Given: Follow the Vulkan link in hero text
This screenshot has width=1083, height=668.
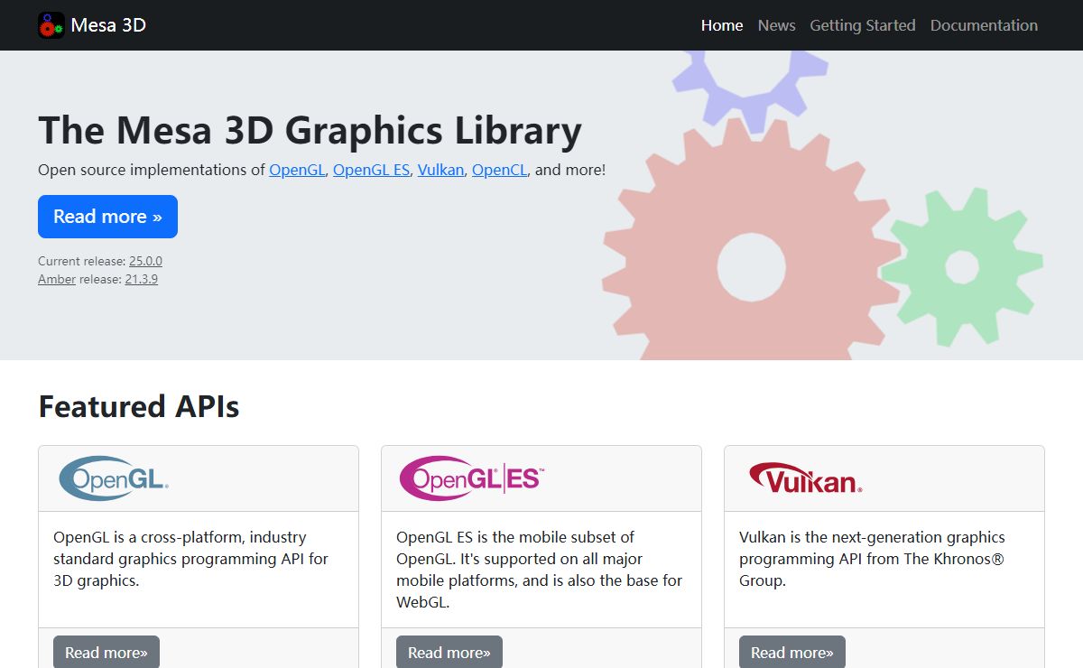Looking at the screenshot, I should [x=440, y=170].
